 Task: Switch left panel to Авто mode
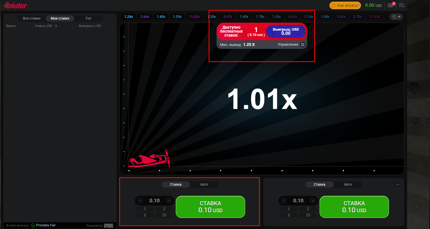click(x=204, y=184)
